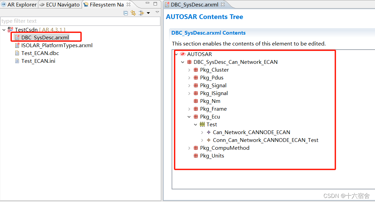The height and width of the screenshot is (202, 375).
Task: Minimize the Filesystem Navigator view
Action: (x=147, y=3)
